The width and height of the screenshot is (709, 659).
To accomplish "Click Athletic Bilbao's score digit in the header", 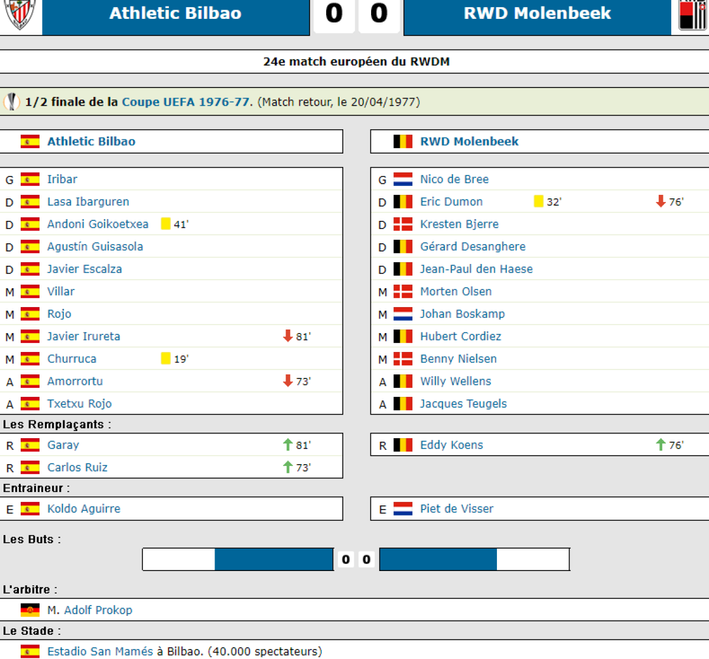I will tap(334, 14).
